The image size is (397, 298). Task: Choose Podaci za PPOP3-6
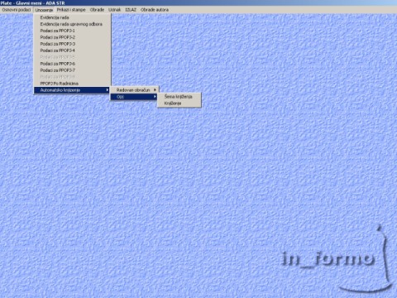click(x=72, y=64)
